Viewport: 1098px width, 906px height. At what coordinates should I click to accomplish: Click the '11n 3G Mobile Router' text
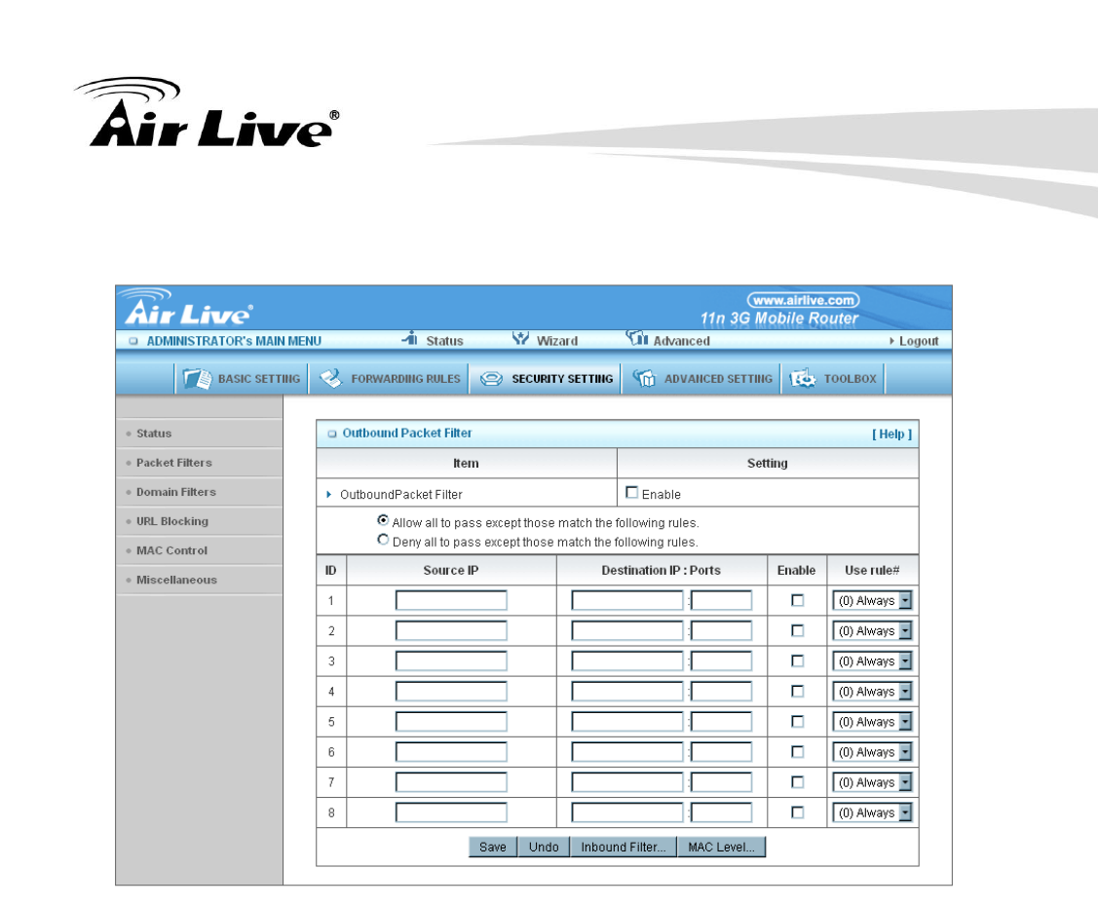pyautogui.click(x=778, y=319)
